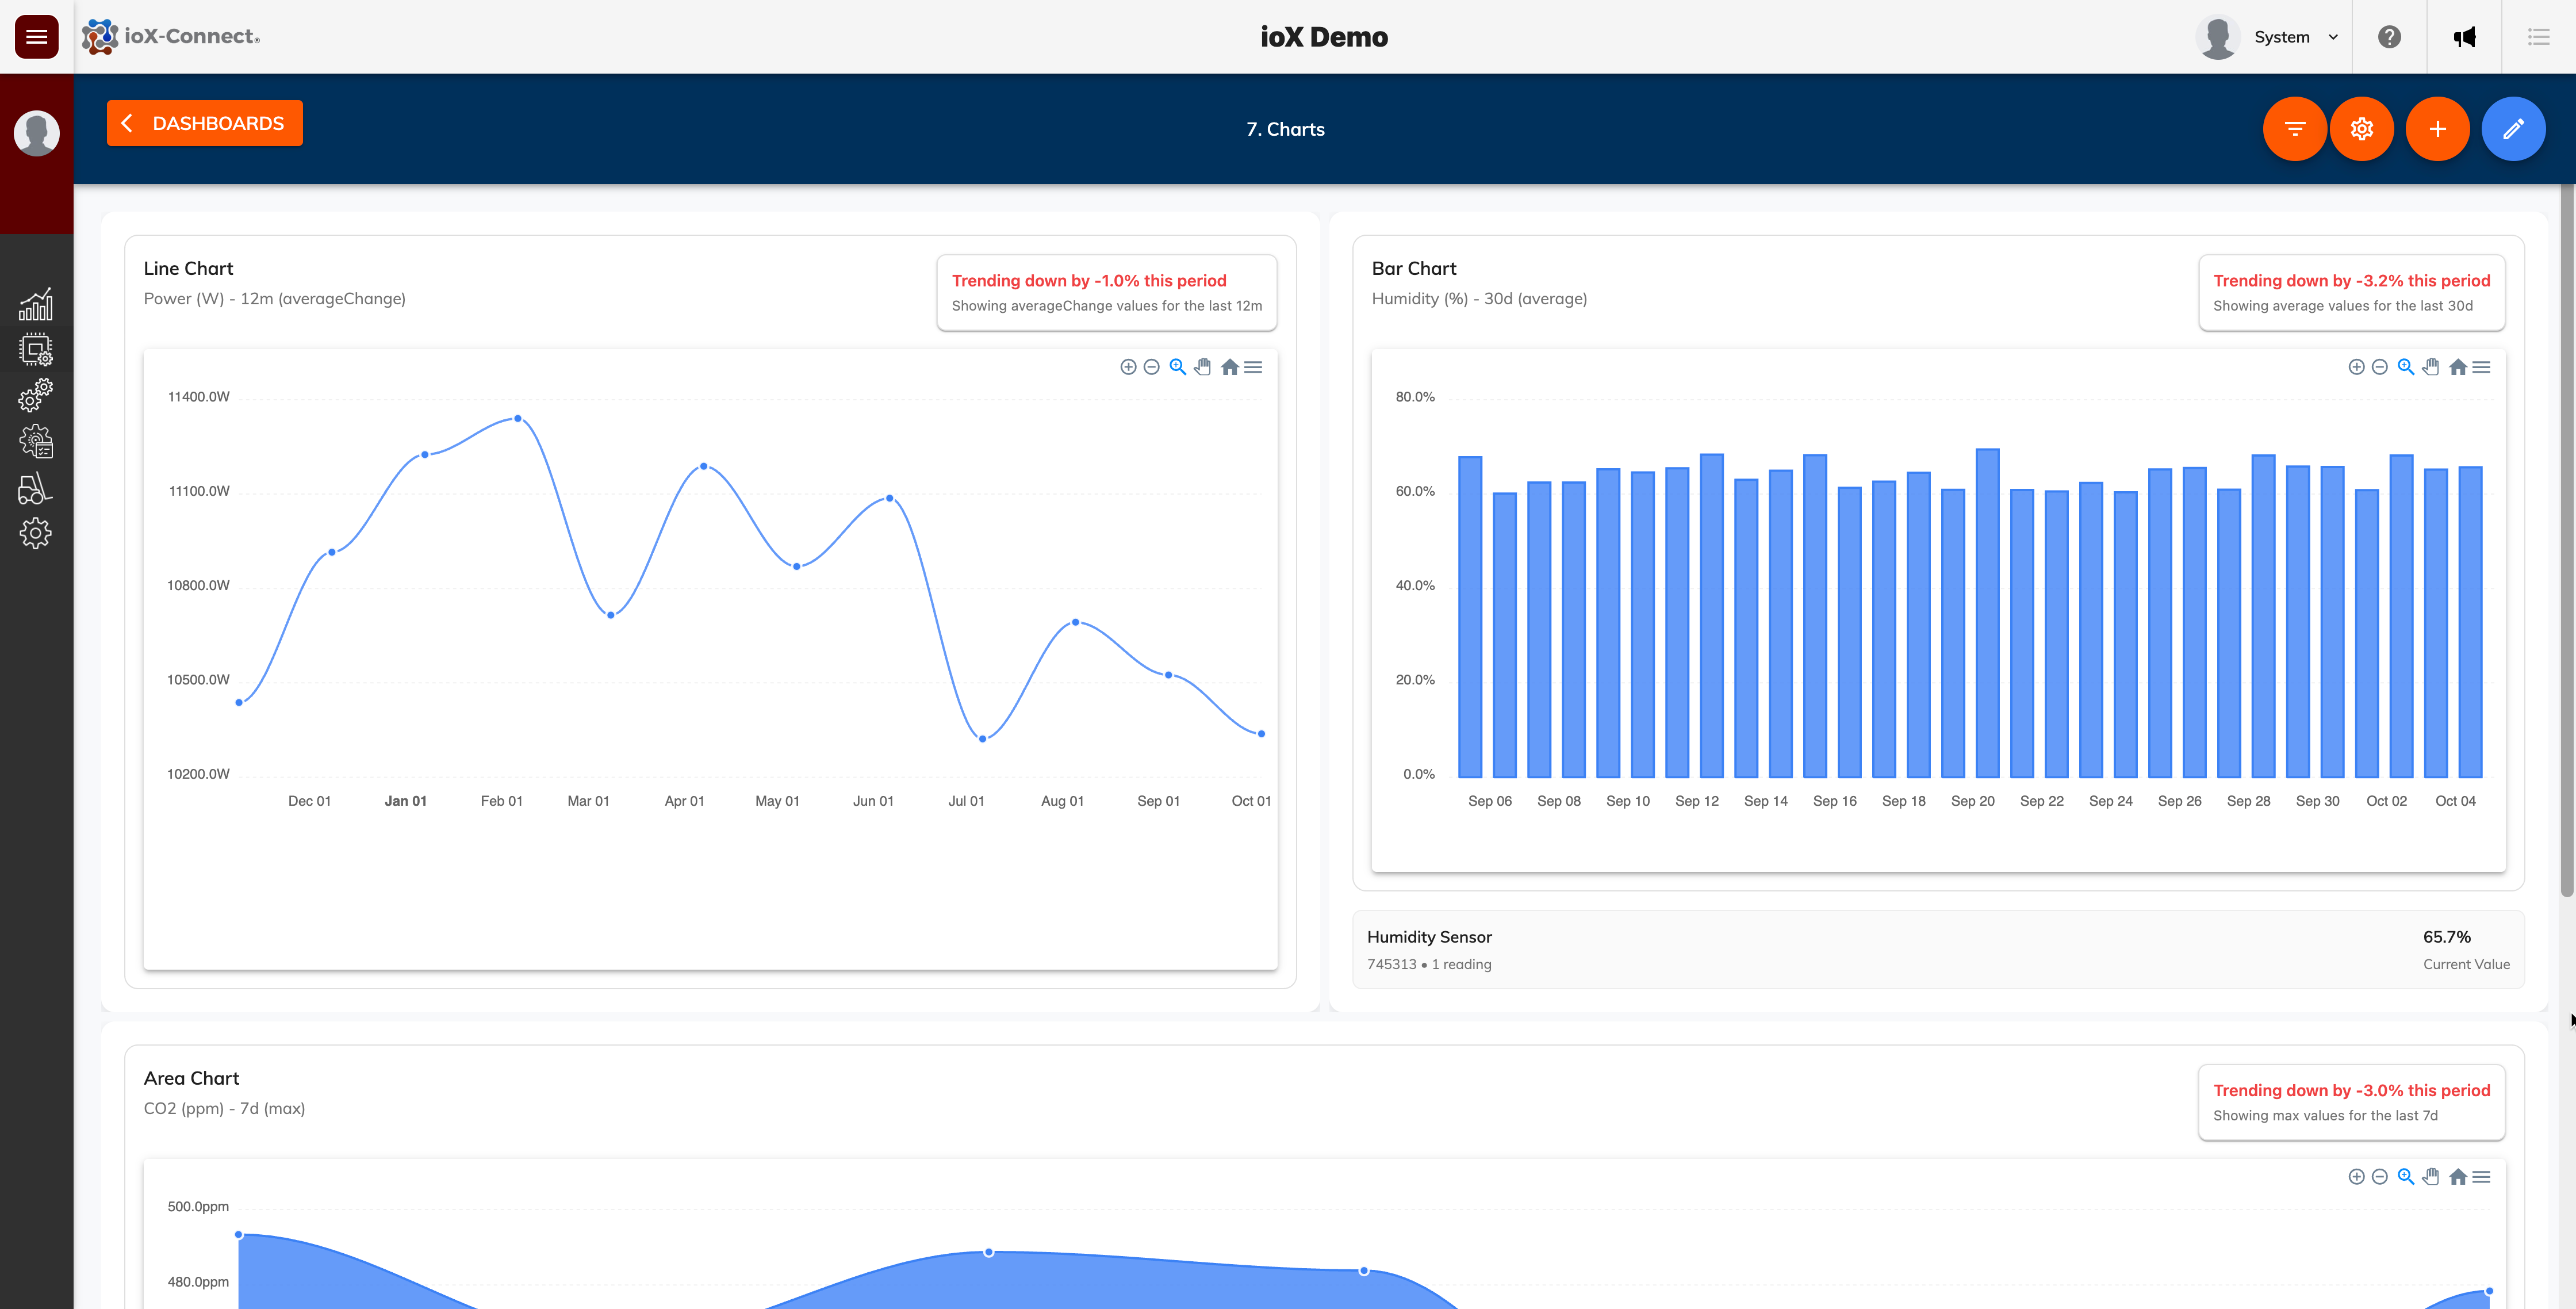Screen dimensions: 2576x1309
Task: Go back to DASHBOARDS
Action: (205, 123)
